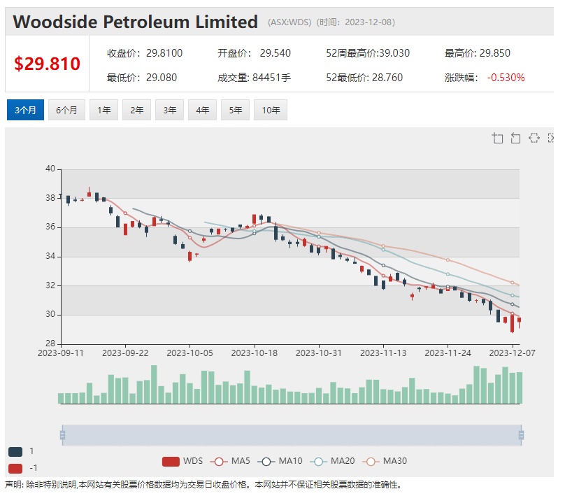Viewport: 565px width, 496px height.
Task: Click the x-axis label 2023-11-24
Action: point(448,353)
